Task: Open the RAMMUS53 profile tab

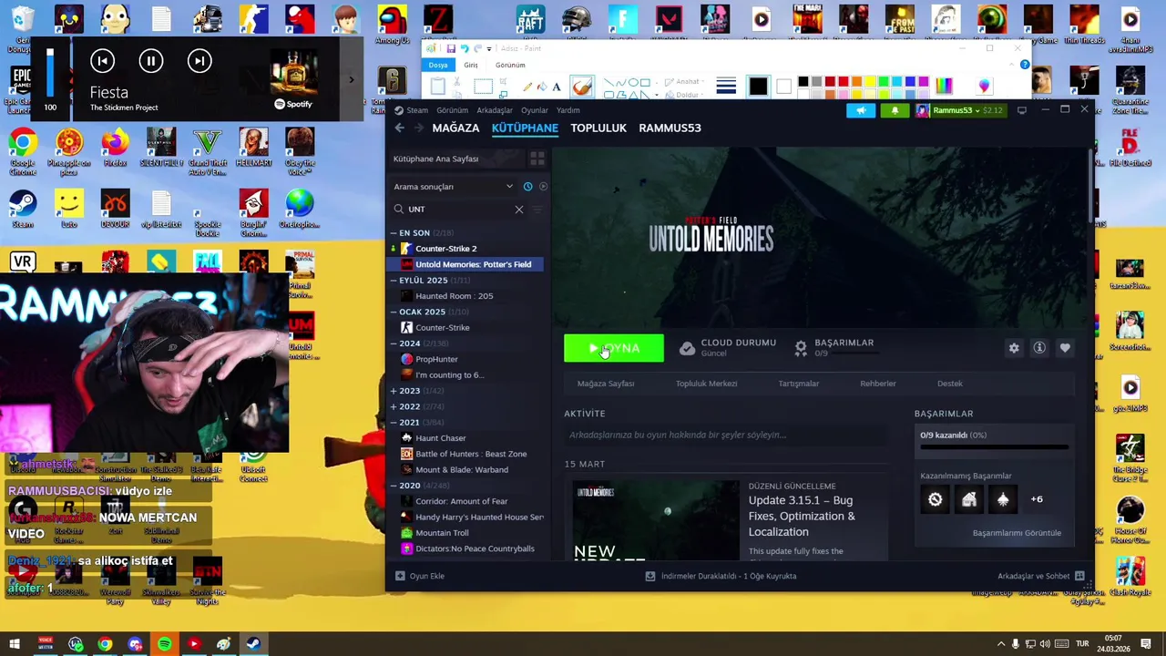Action: pos(670,128)
